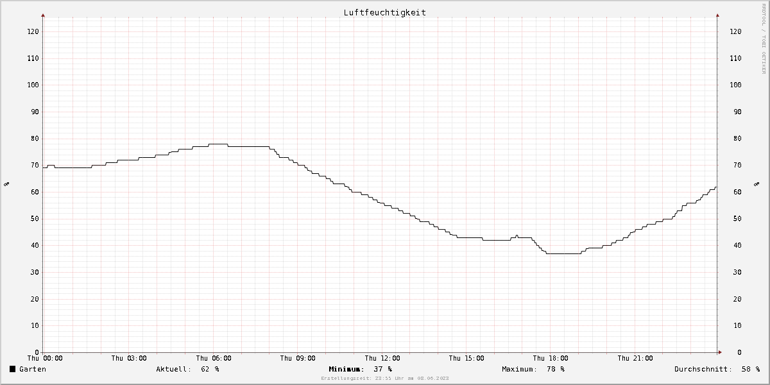This screenshot has height=385, width=770.
Task: Click the Durchschnitt value 58 %
Action: point(751,369)
